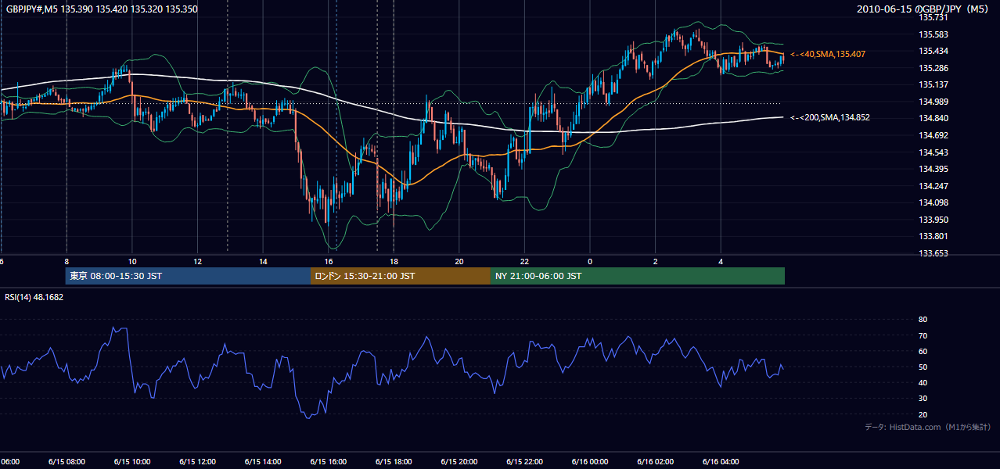Click the HistData.com data source credit
Image resolution: width=1000 pixels, height=469 pixels.
927,427
